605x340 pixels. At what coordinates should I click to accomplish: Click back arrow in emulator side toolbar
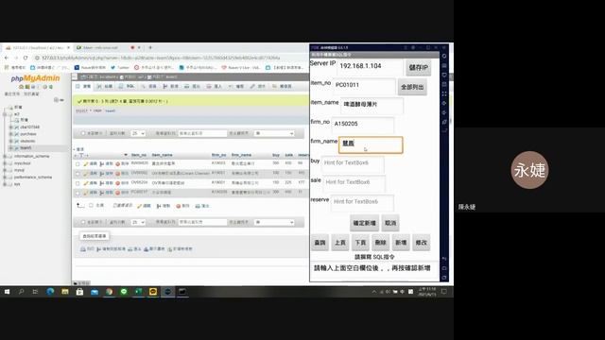point(444,259)
